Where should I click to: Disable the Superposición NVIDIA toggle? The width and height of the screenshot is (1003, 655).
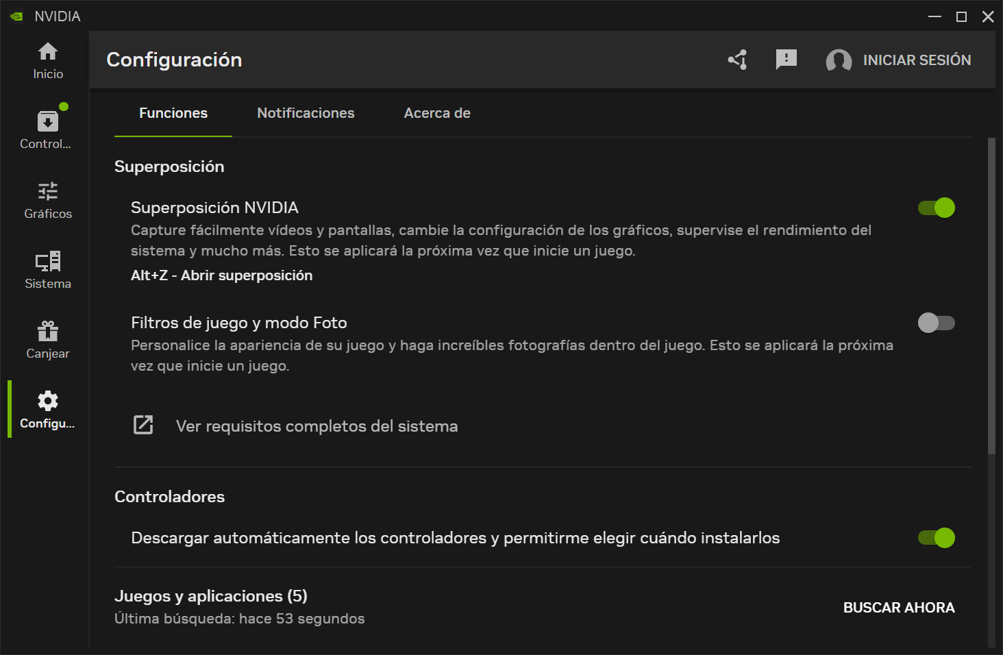point(936,208)
